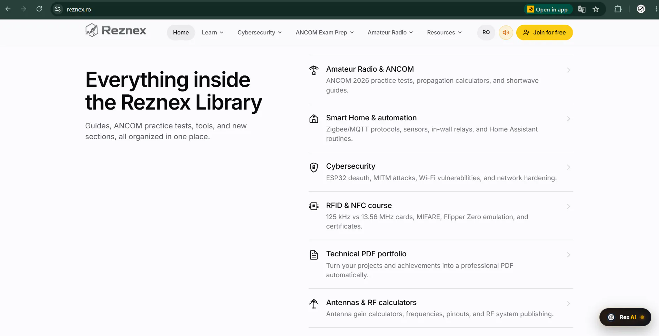659x336 pixels.
Task: Click chevron on Smart Home & automation row
Action: click(x=568, y=119)
